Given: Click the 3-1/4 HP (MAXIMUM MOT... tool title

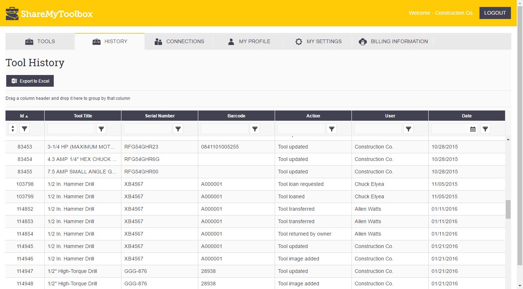Looking at the screenshot, I should point(82,147).
